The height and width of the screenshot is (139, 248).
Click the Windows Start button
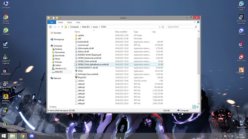pos(4,136)
